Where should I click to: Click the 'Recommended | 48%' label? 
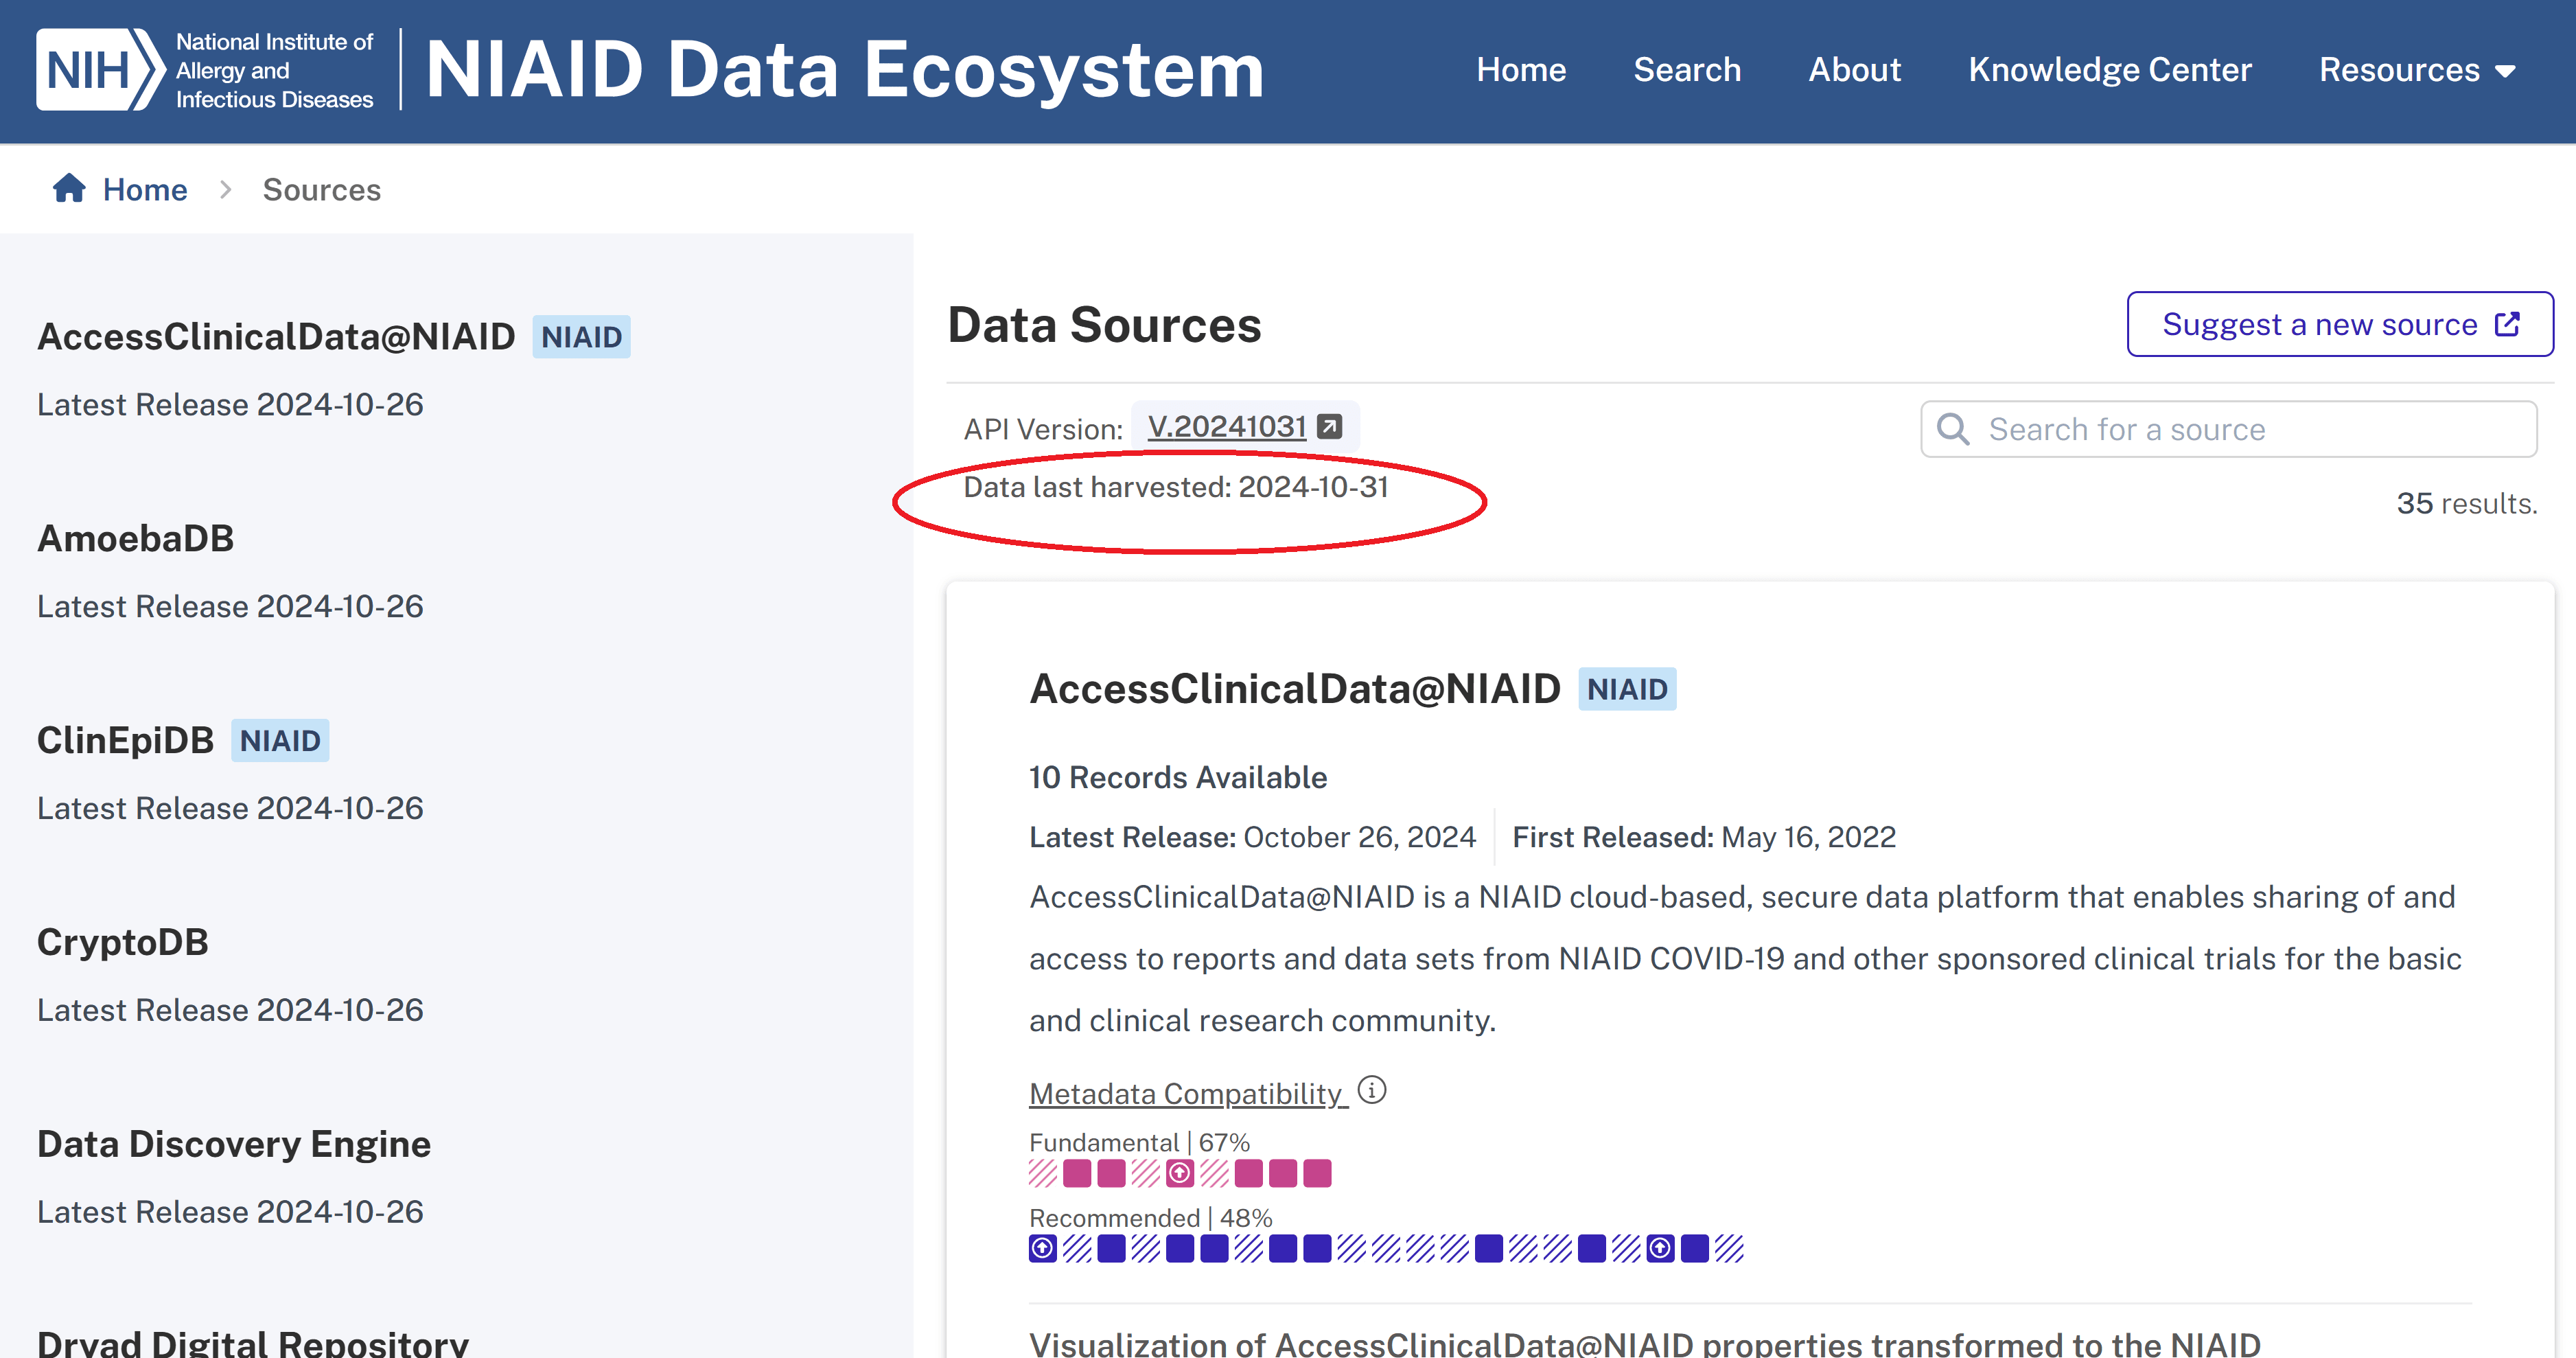tap(1151, 1218)
